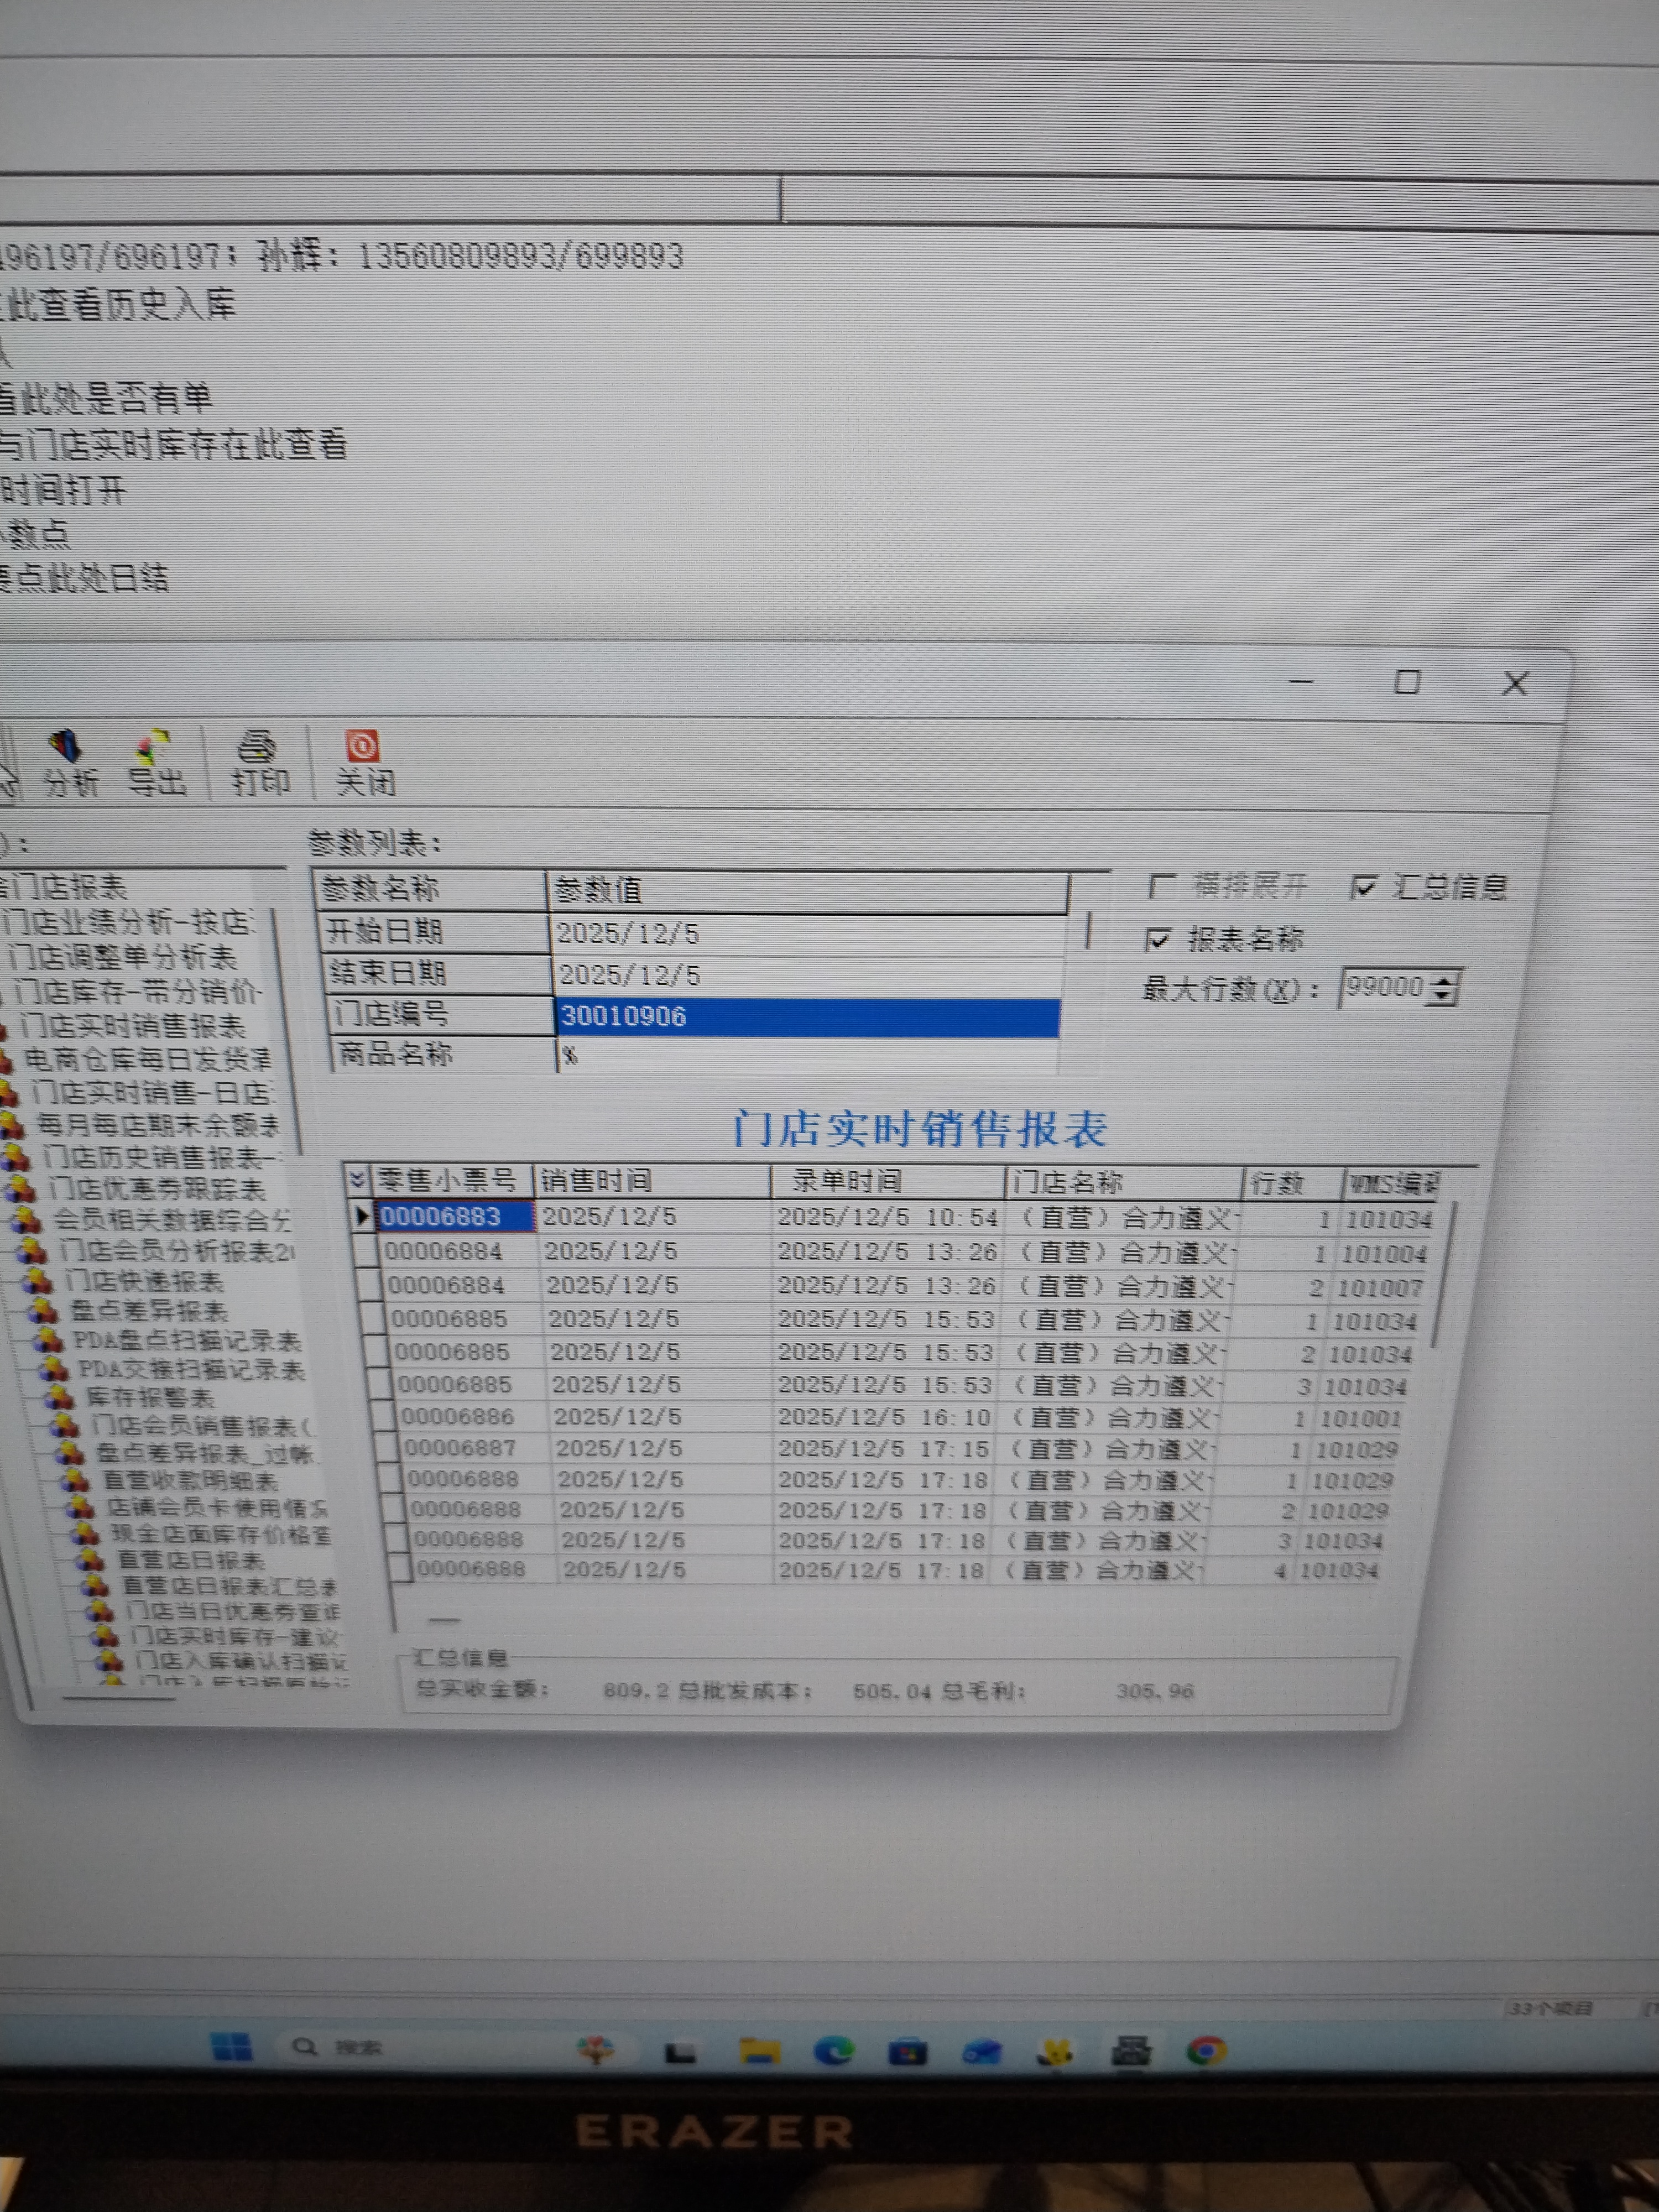Click the 门店名称 column header
The image size is (1659, 2212).
pyautogui.click(x=1068, y=1183)
